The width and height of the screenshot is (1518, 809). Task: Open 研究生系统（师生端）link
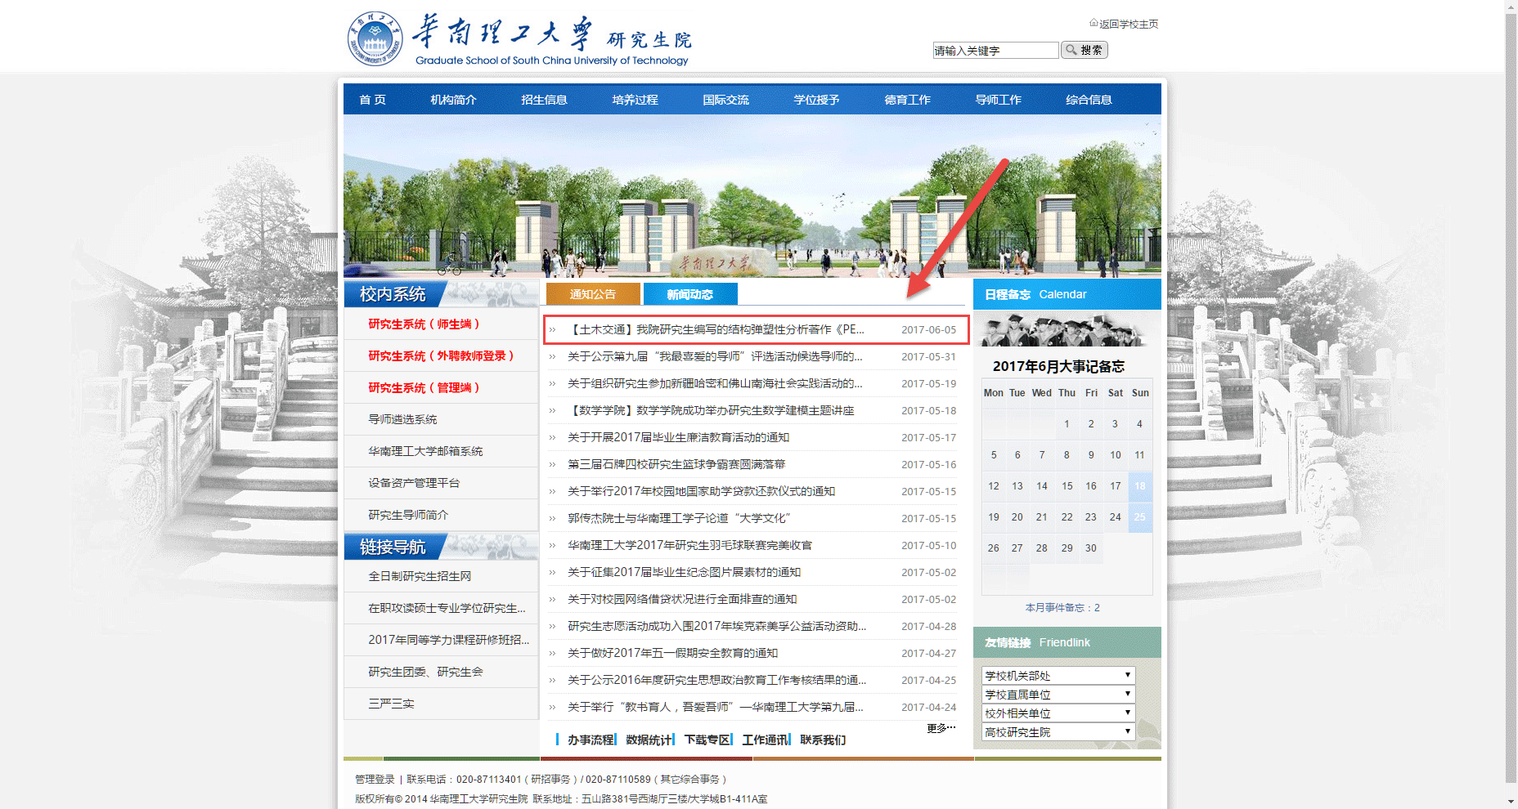coord(424,324)
